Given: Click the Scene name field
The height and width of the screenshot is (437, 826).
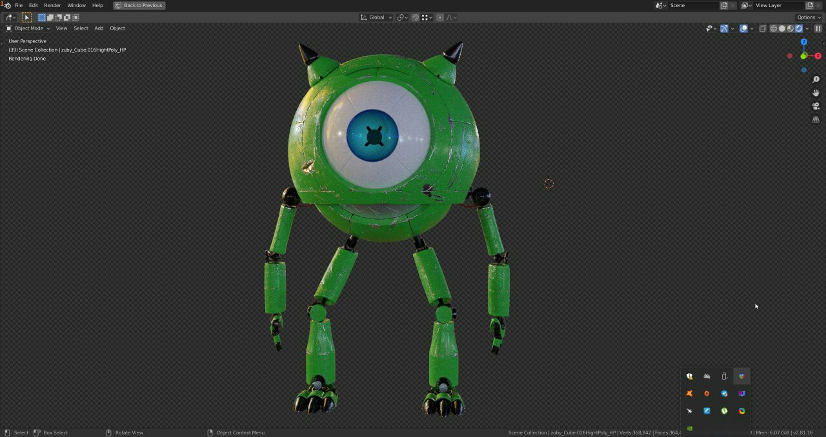Looking at the screenshot, I should [693, 5].
